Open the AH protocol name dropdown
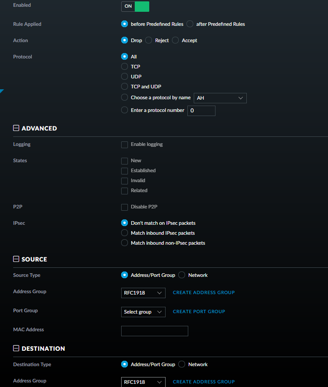Image resolution: width=328 pixels, height=387 pixels. 220,98
